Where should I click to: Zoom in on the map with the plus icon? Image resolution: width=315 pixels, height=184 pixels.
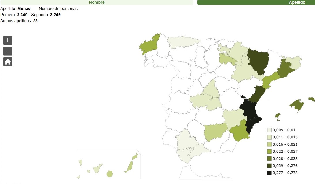7,40
